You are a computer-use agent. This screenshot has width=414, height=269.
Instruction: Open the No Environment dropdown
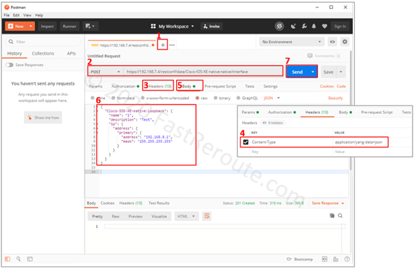click(x=292, y=42)
